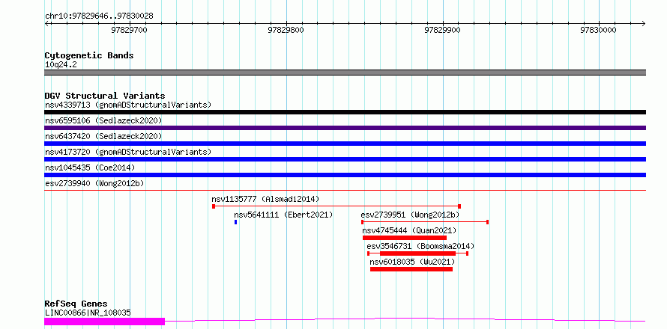Click nsv4745444 (Quan2021) label
The height and width of the screenshot is (329, 667).
tap(409, 230)
